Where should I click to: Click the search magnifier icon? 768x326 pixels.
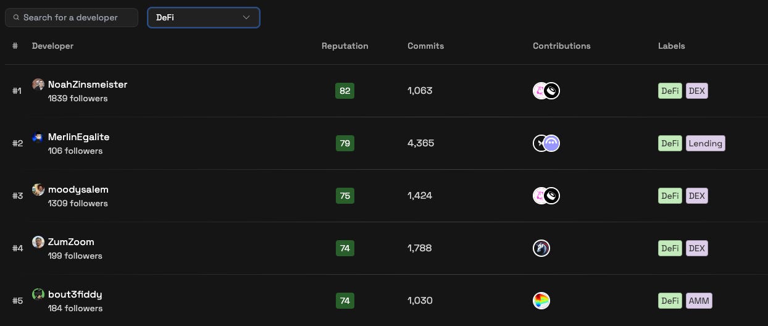click(x=16, y=17)
